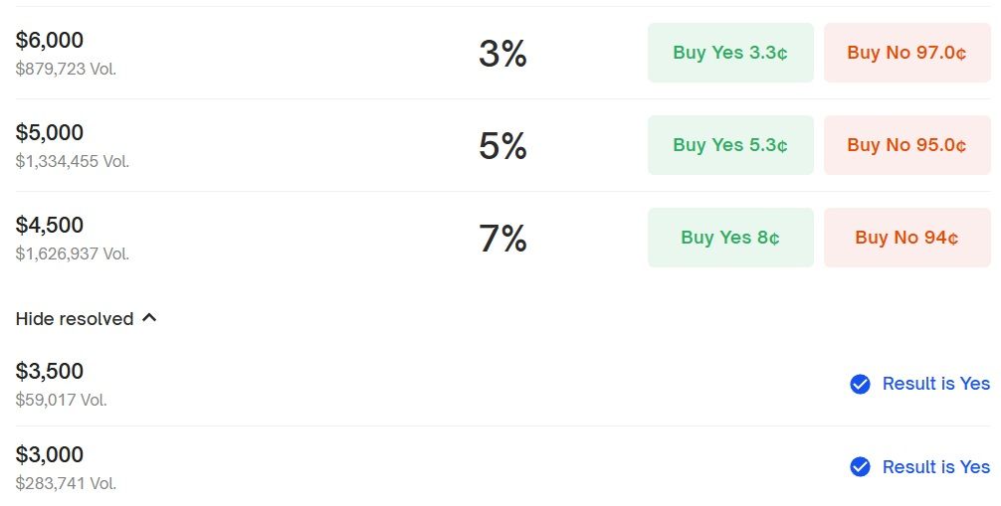Buy Yes at 8¢ for $4,500
This screenshot has width=1001, height=506.
point(730,238)
